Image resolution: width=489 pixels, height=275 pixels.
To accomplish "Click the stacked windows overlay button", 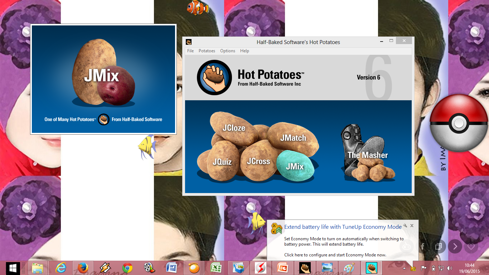I will pos(439,246).
